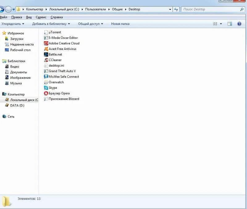247x209 pixels.
Task: Select Локальный диск (C:) in navigation pane
Action: click(19, 100)
